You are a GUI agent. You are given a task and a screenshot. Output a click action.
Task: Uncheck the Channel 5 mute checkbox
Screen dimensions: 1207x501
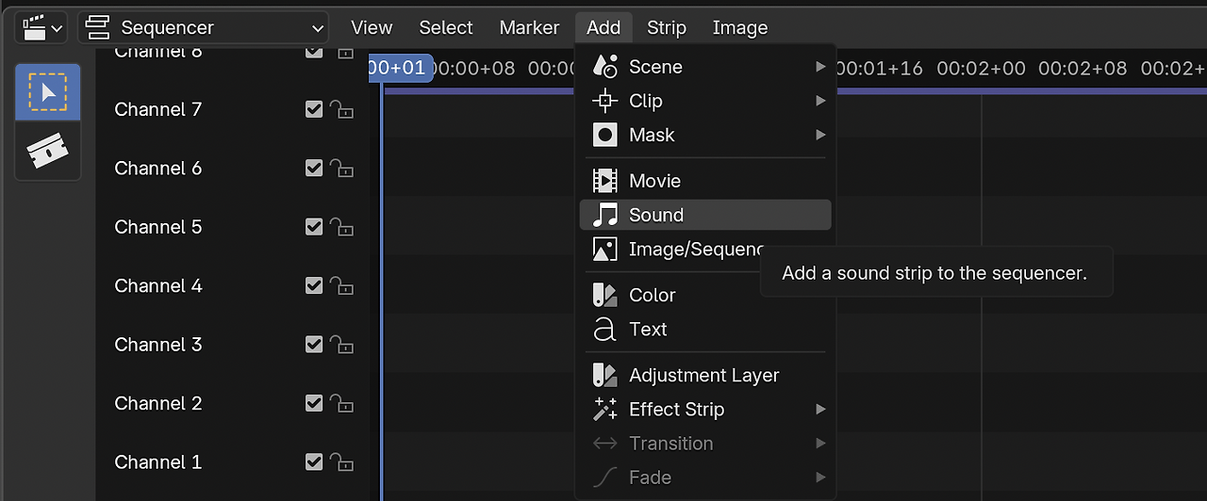[x=314, y=227]
